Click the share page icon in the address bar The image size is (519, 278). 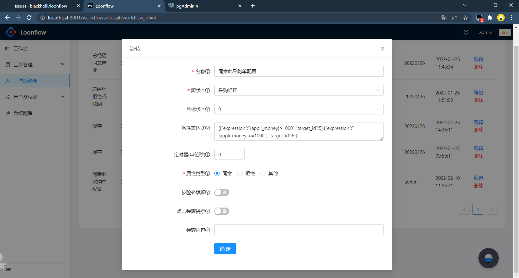point(455,18)
